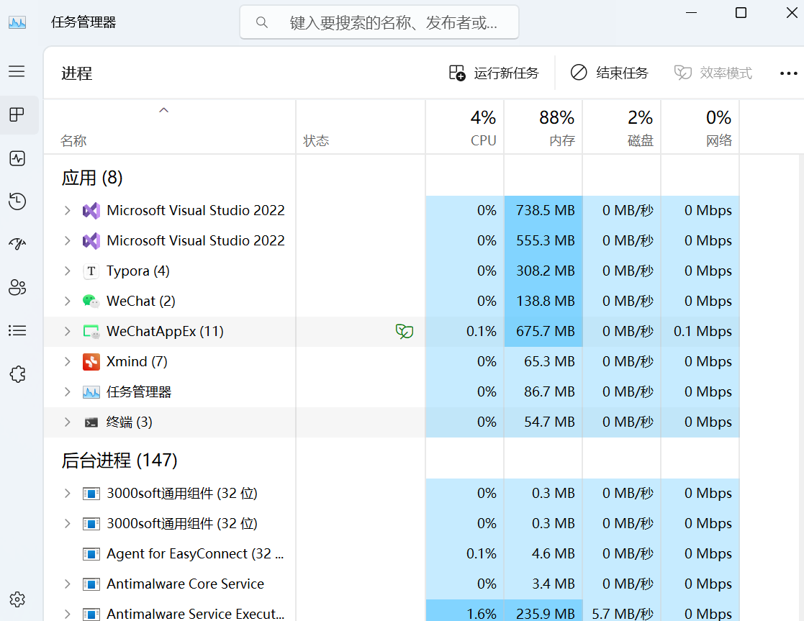The width and height of the screenshot is (804, 621).
Task: Expand the Antimalware Core Service row
Action: [67, 584]
